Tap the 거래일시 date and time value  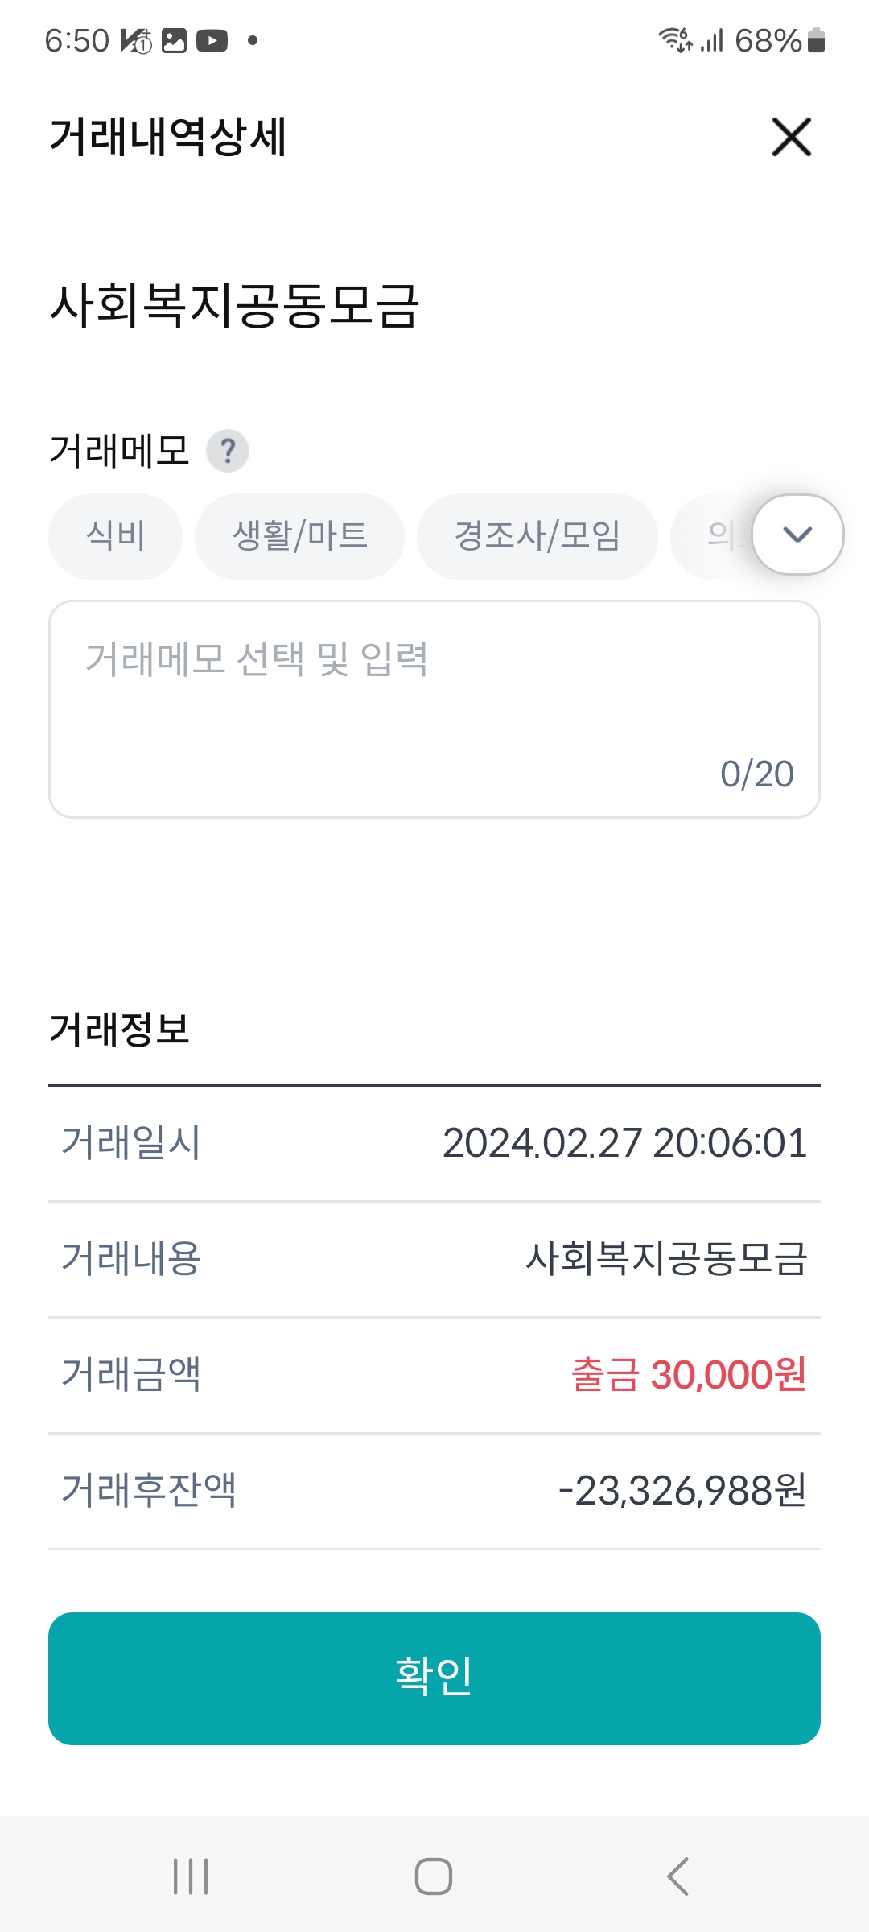[x=624, y=1143]
